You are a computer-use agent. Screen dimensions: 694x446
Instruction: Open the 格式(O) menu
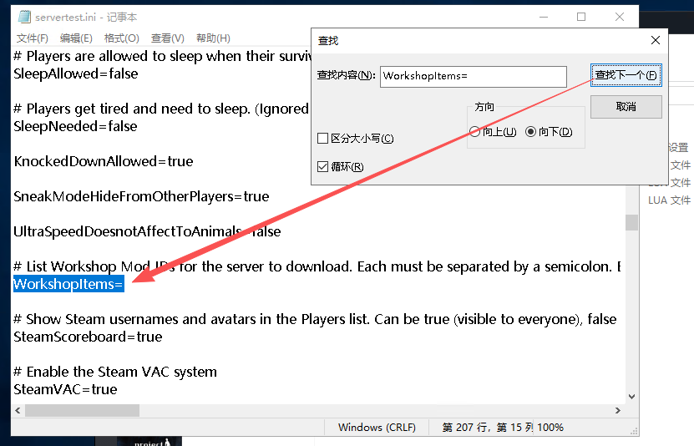point(121,38)
